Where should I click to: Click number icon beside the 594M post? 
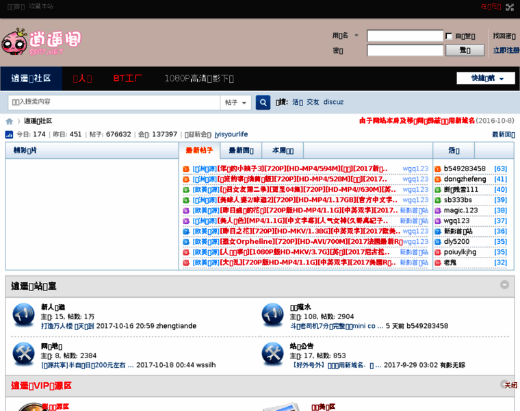coord(186,169)
